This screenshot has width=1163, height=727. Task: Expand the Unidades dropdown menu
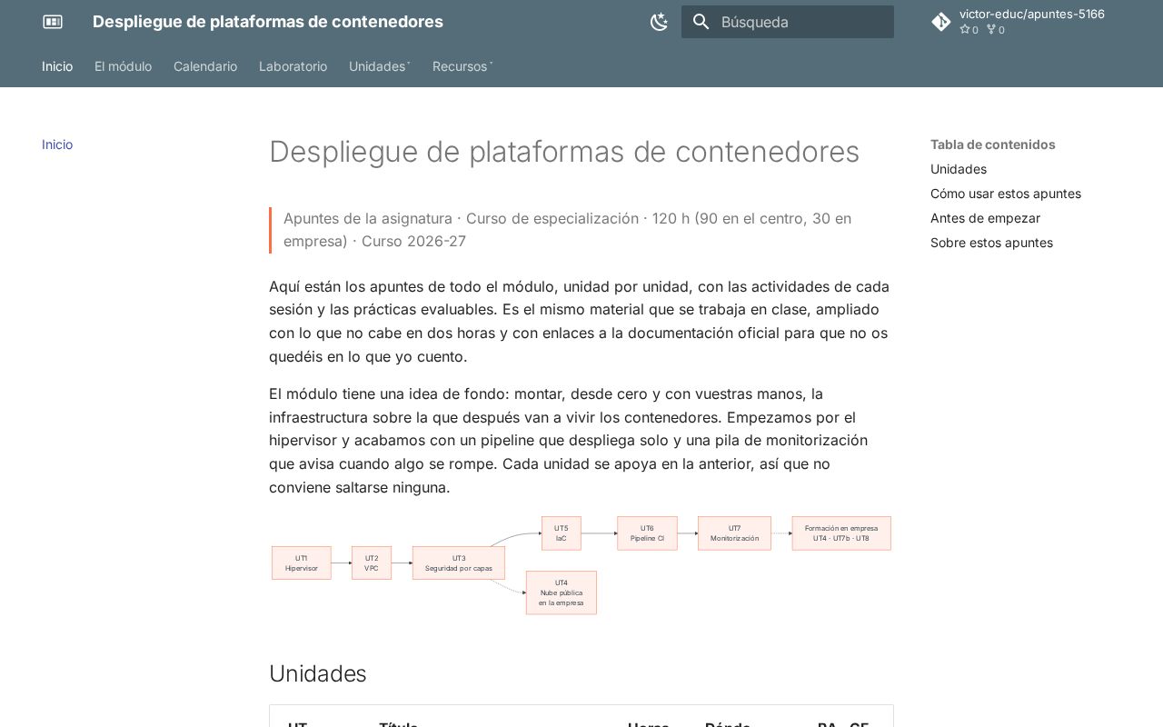coord(380,66)
